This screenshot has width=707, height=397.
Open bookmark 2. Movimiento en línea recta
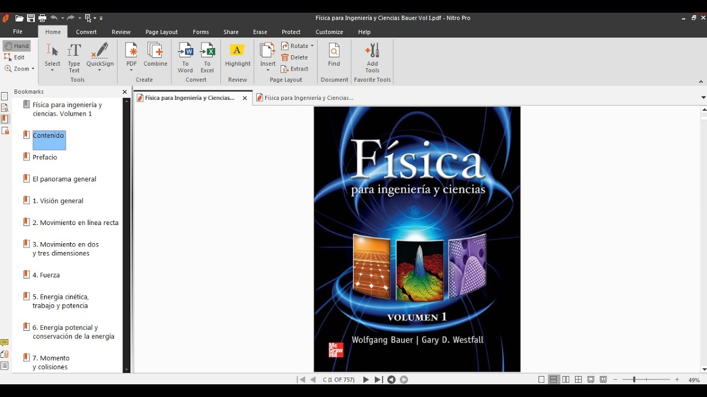pos(76,223)
